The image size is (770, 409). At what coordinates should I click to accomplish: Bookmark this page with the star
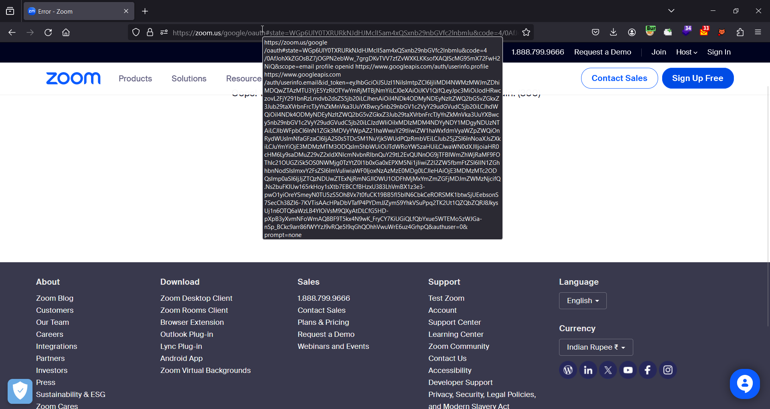pos(526,32)
